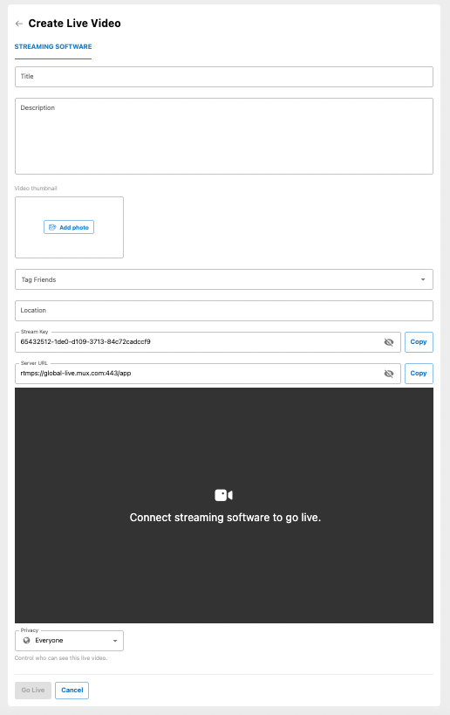Click the Stream Key value field

coord(208,342)
